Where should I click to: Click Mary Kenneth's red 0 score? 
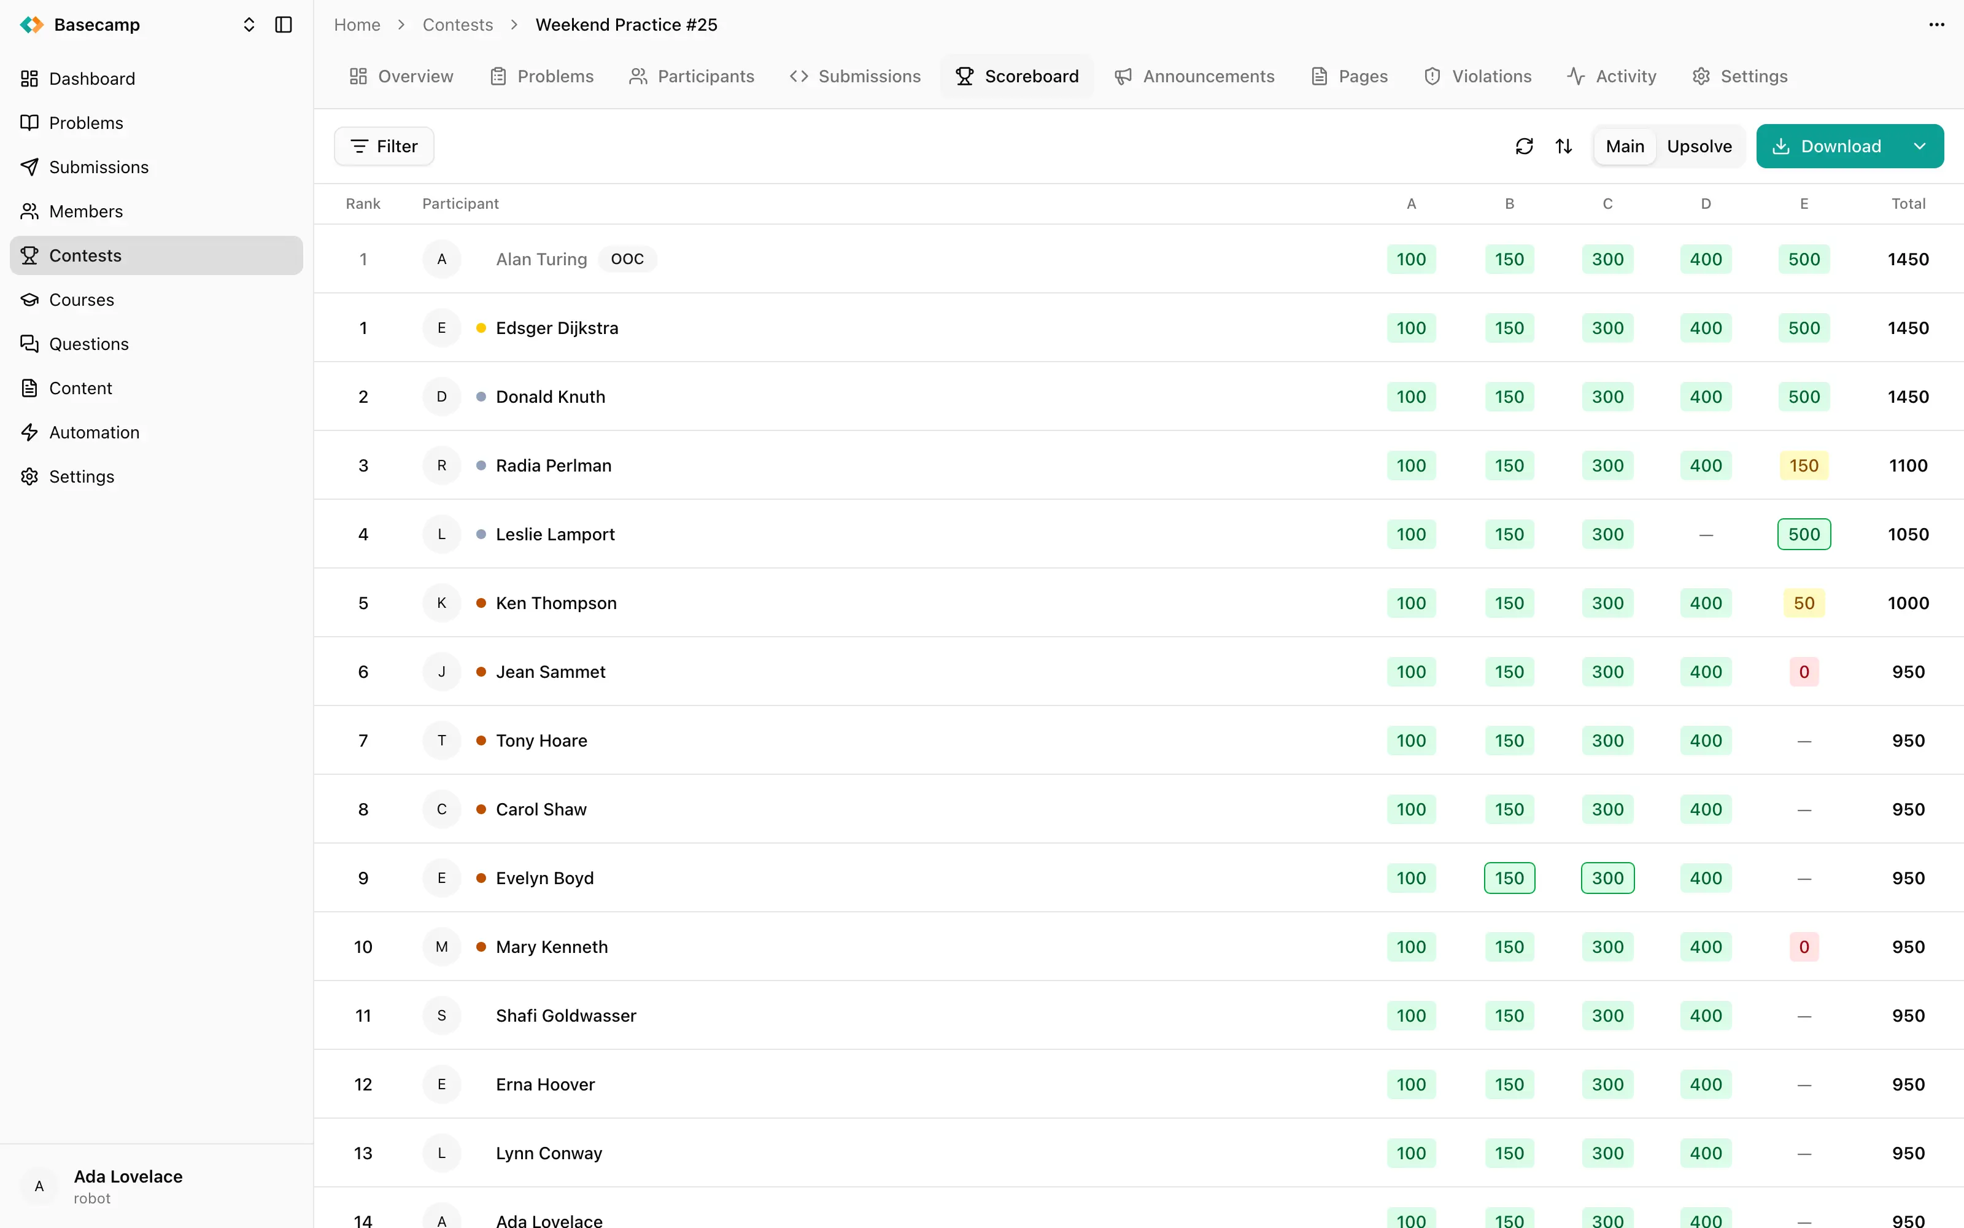(x=1804, y=947)
